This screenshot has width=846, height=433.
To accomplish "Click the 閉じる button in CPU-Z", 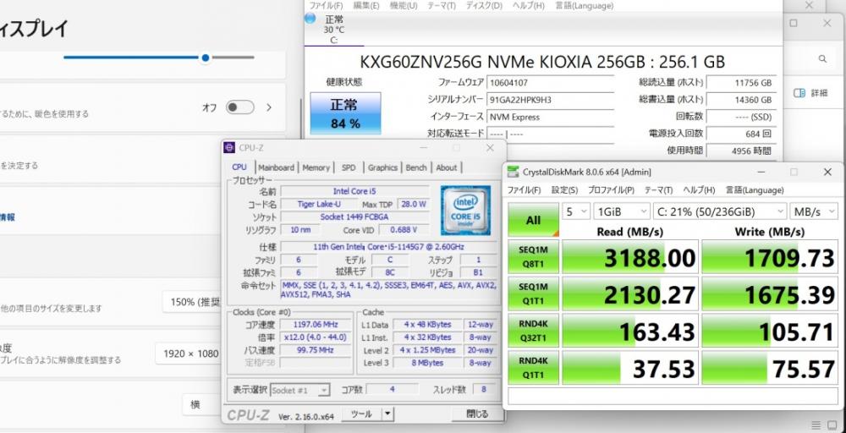I will (477, 414).
